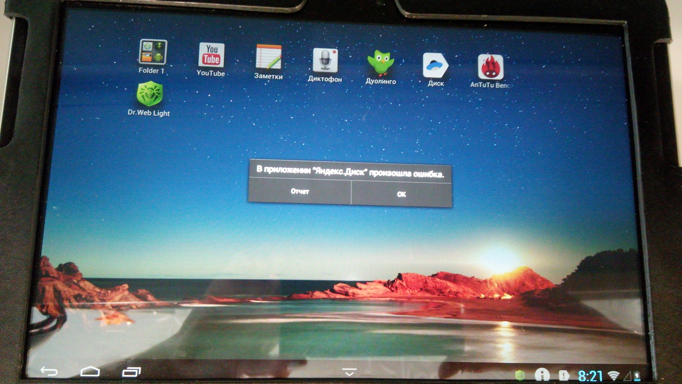
Task: Open the Заметки notes app
Action: click(x=269, y=62)
